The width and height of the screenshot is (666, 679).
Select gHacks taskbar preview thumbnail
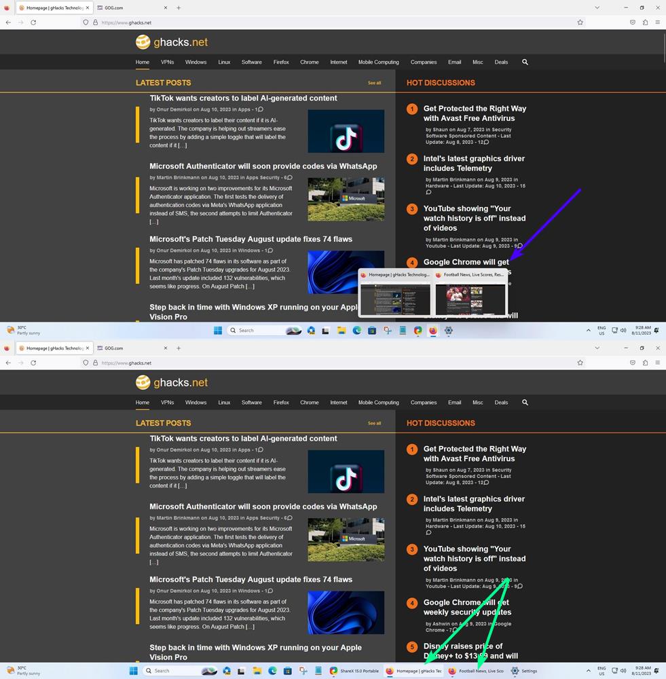point(395,293)
